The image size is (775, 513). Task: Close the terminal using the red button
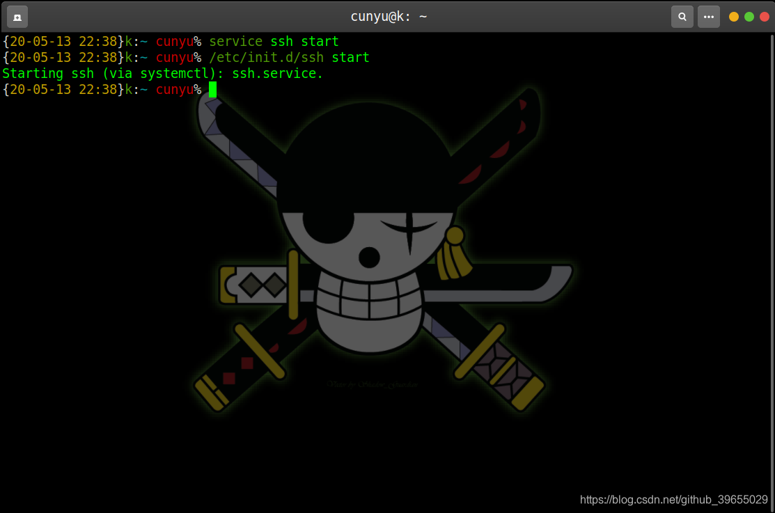pyautogui.click(x=765, y=17)
